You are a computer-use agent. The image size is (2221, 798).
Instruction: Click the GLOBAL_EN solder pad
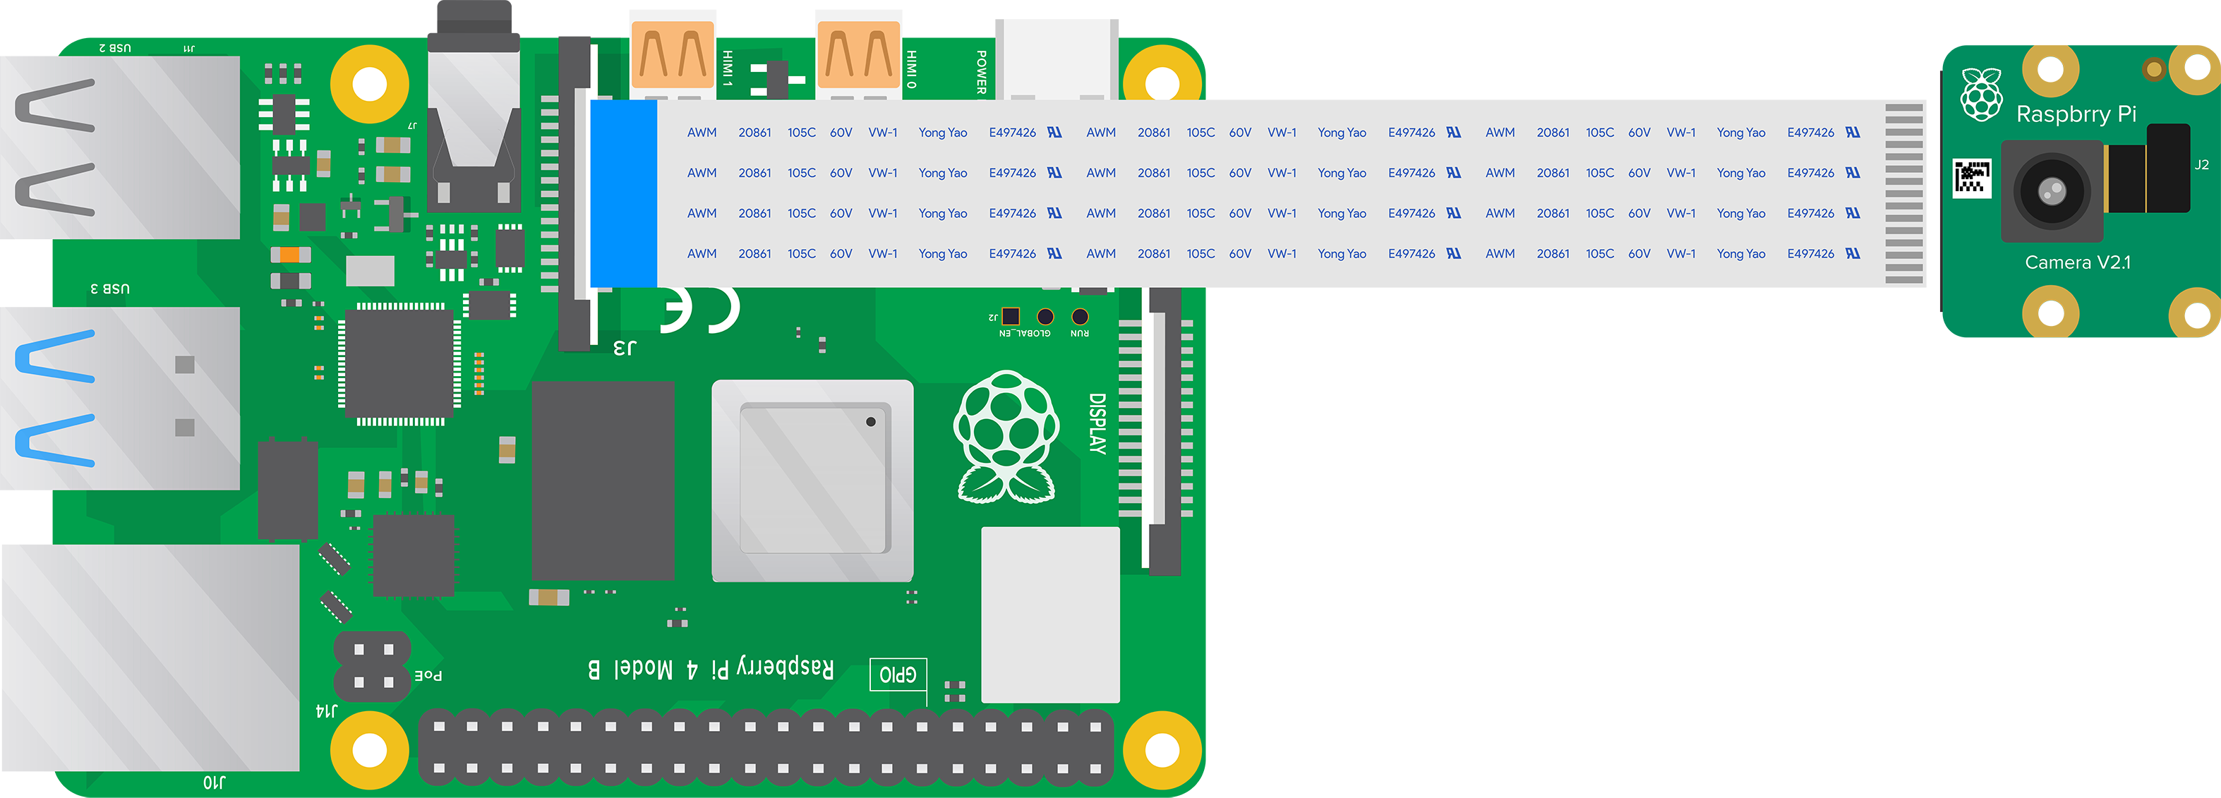pyautogui.click(x=1045, y=317)
